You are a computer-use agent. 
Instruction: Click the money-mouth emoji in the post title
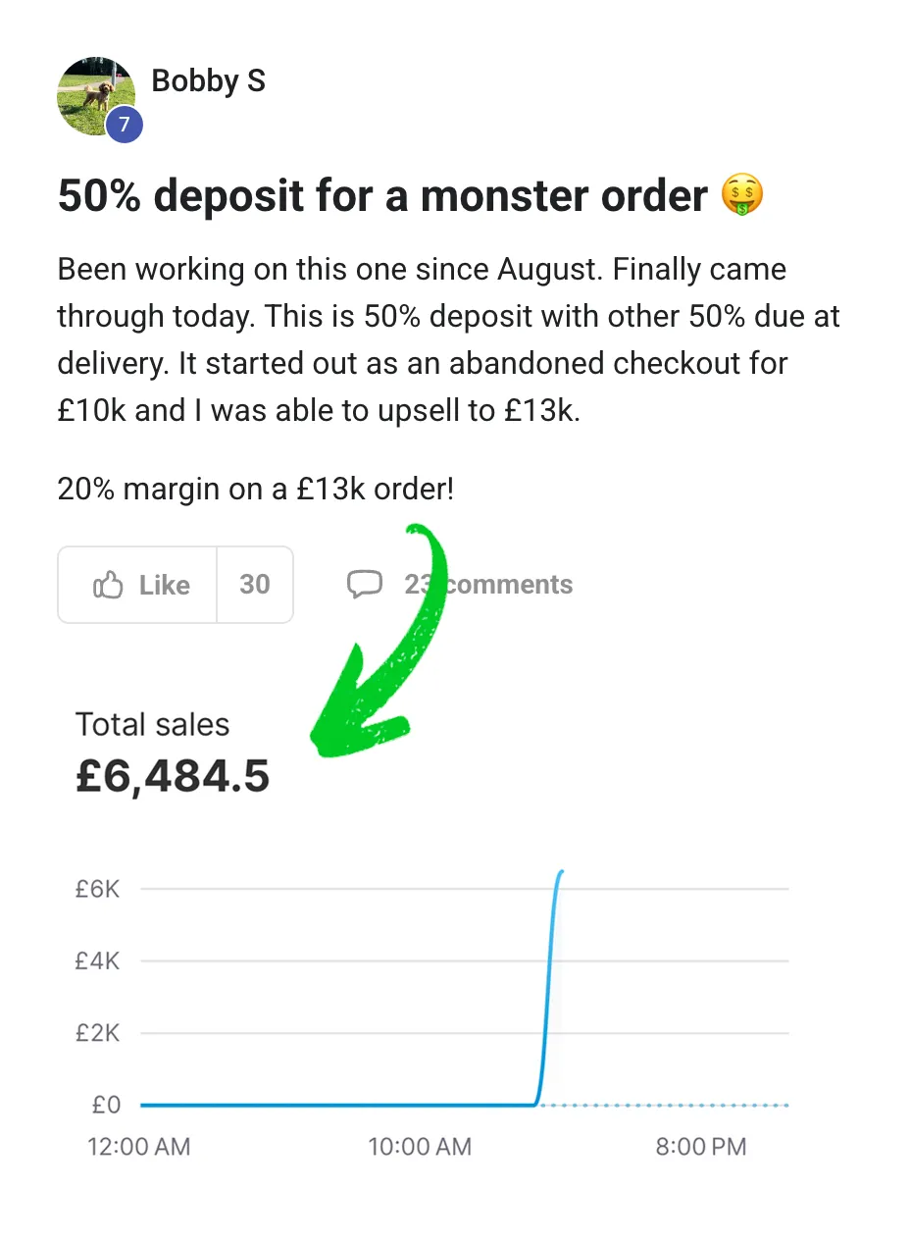pyautogui.click(x=742, y=196)
